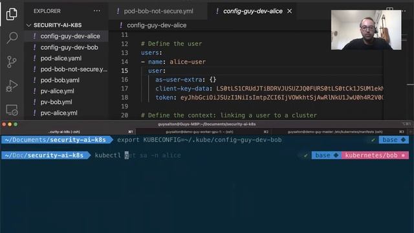Click '# Define the user' comment

click(x=171, y=43)
